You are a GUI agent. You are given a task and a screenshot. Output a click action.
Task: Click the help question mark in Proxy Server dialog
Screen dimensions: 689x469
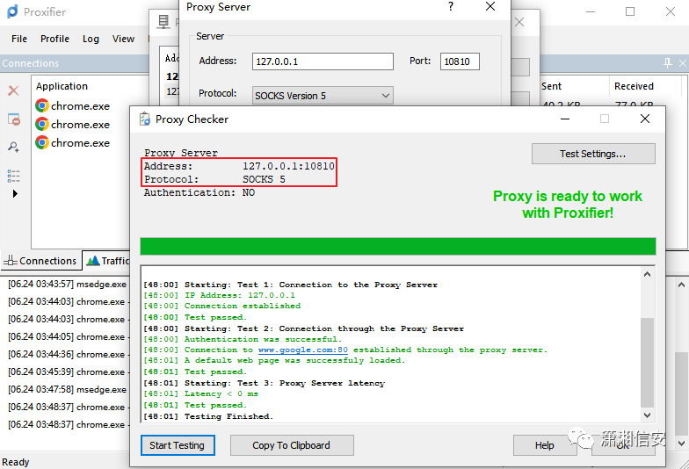pyautogui.click(x=450, y=7)
